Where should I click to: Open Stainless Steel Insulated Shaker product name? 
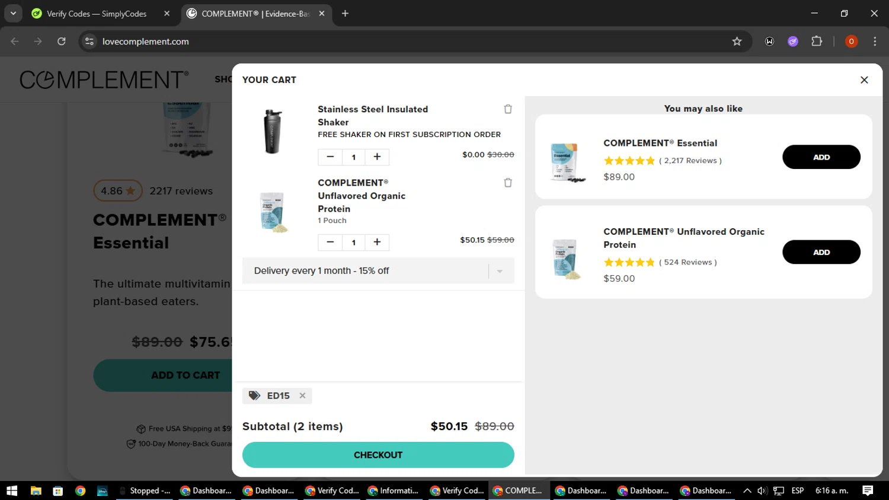click(x=373, y=116)
